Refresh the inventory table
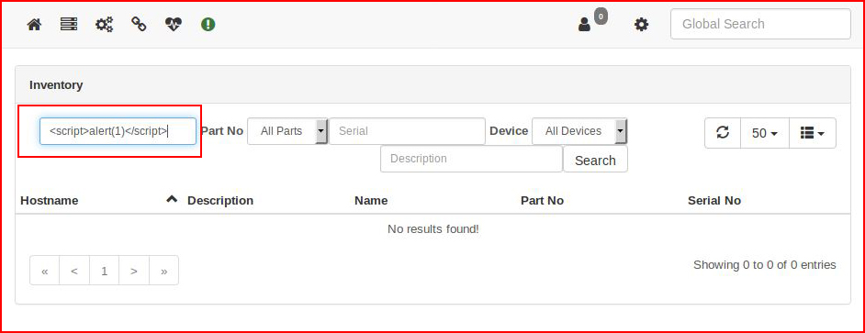This screenshot has height=333, width=865. [x=723, y=133]
